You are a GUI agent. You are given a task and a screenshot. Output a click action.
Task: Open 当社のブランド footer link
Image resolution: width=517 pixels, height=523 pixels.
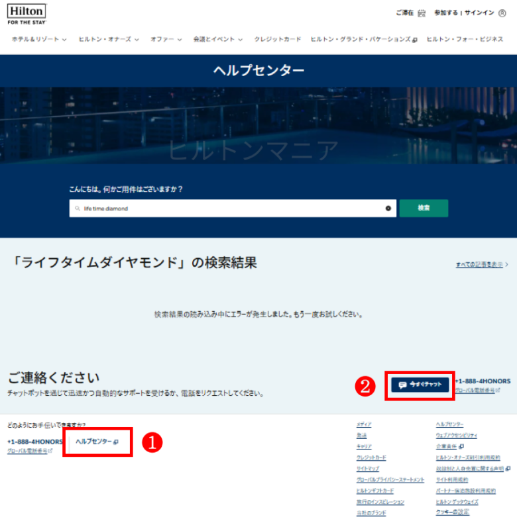[371, 513]
